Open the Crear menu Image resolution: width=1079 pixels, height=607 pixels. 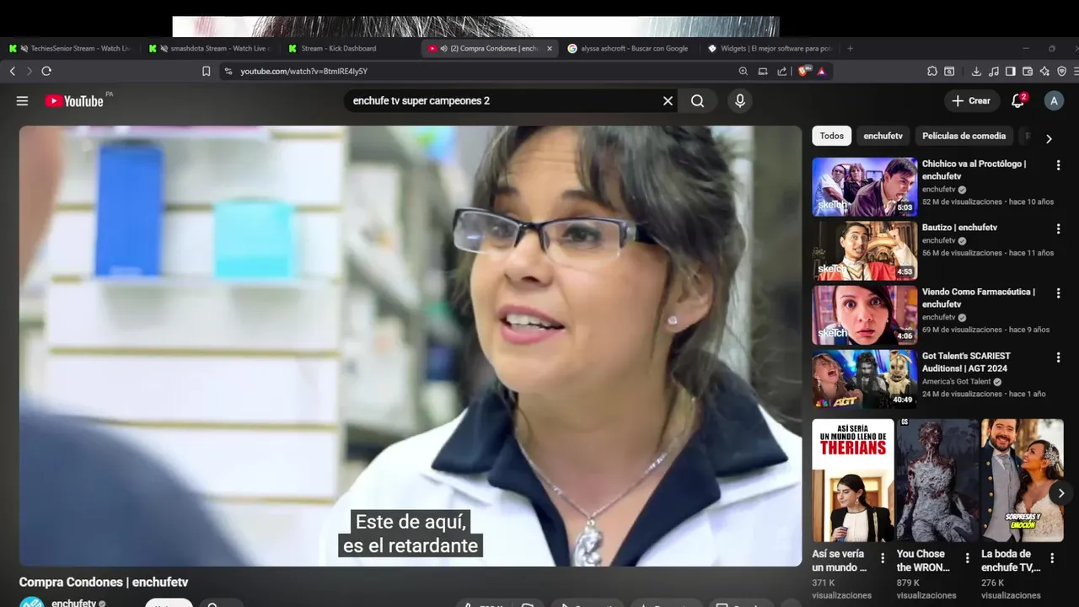[x=972, y=101]
